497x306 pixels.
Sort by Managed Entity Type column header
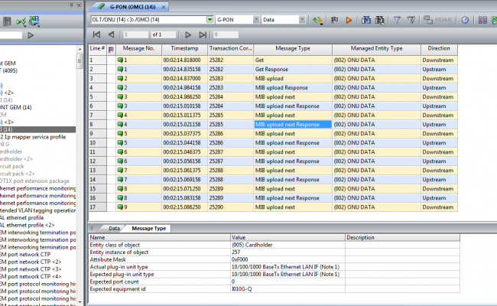click(x=376, y=48)
